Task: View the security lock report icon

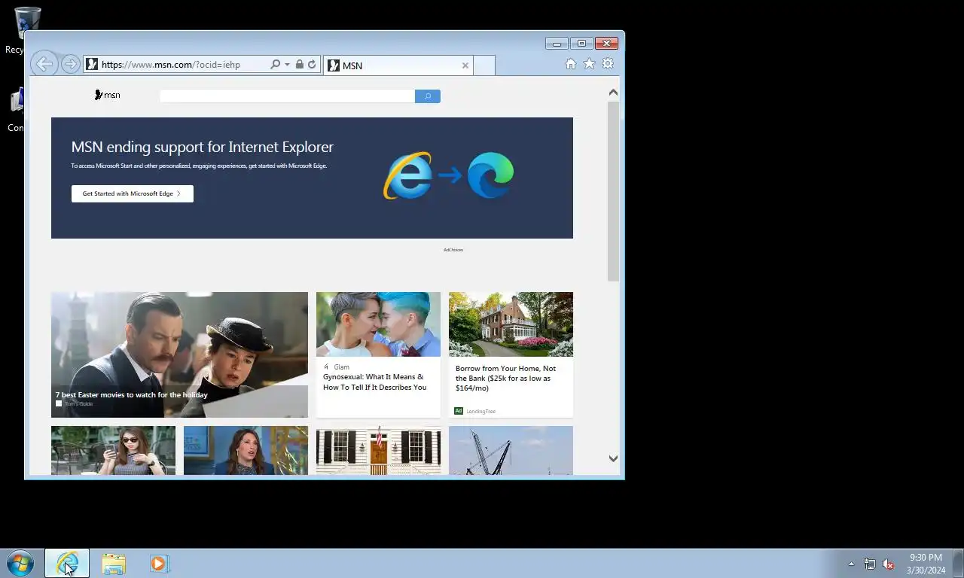Action: coord(300,65)
